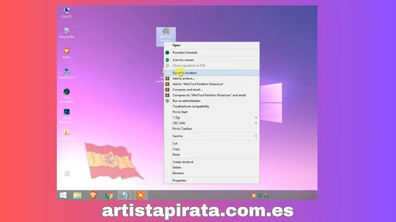The width and height of the screenshot is (396, 222).
Task: Select the New folder icon on desktop
Action: tap(67, 134)
